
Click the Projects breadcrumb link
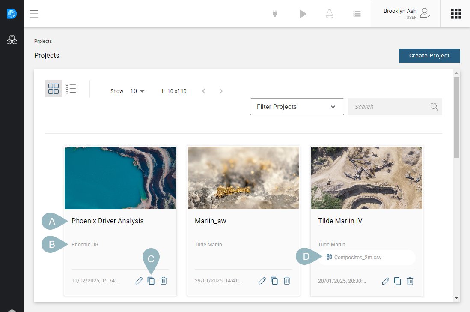(x=43, y=41)
